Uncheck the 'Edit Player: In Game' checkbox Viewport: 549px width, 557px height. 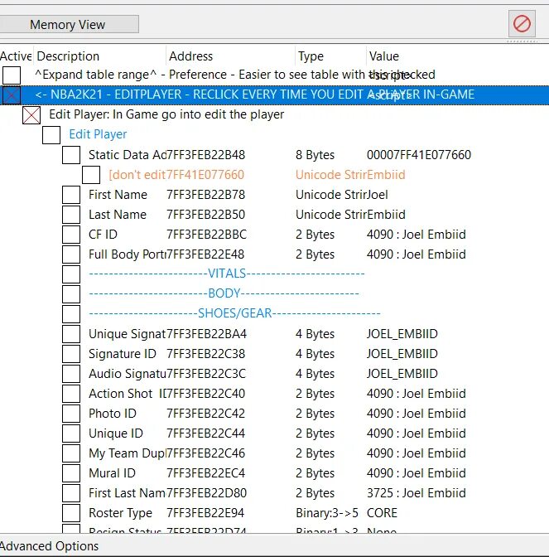coord(31,115)
